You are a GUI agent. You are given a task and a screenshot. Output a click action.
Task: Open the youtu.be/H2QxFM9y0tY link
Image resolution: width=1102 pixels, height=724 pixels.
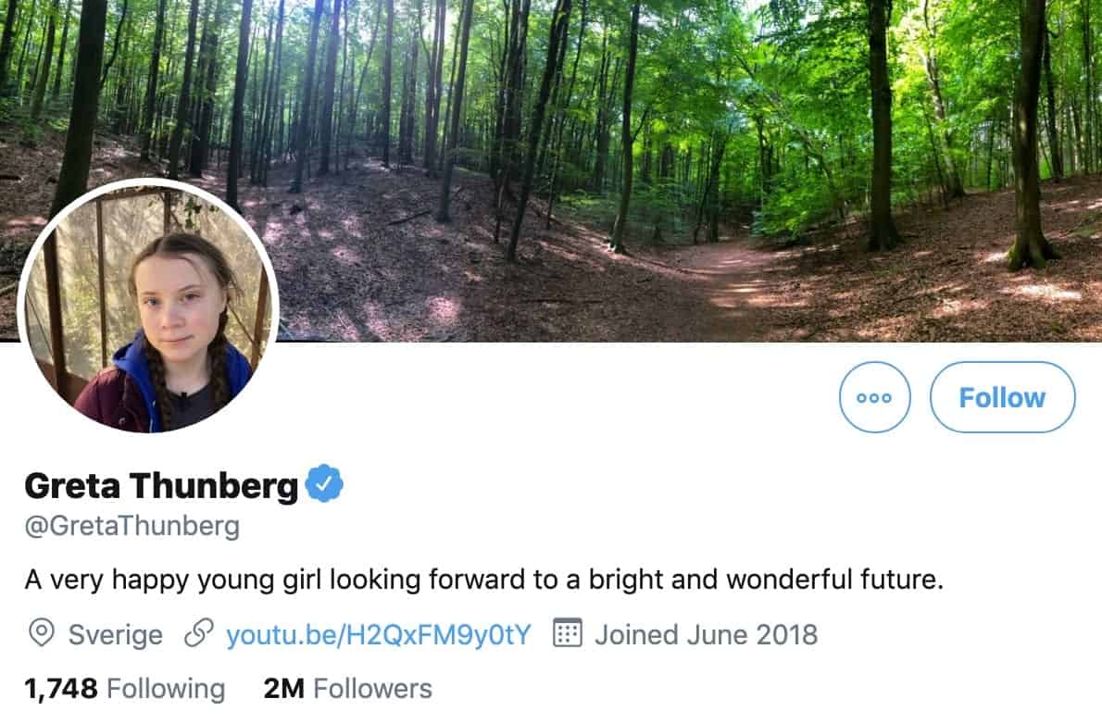pyautogui.click(x=379, y=634)
